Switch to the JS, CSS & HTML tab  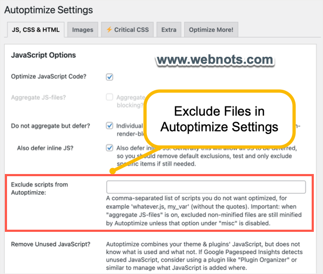click(36, 30)
